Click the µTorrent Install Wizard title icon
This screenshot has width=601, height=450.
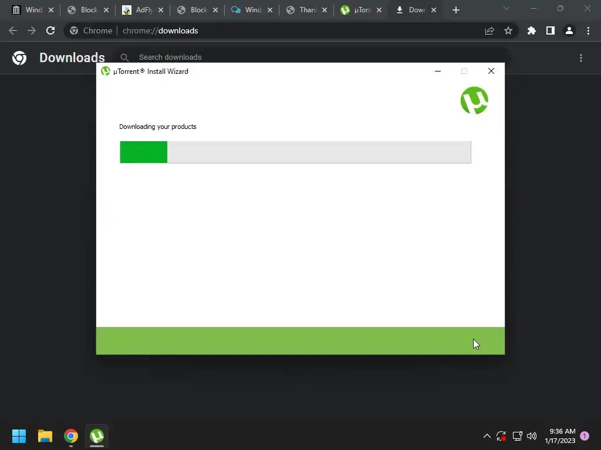point(106,71)
